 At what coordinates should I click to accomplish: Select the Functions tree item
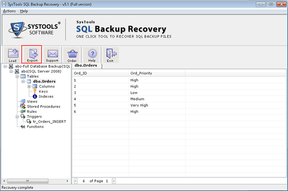[35, 126]
